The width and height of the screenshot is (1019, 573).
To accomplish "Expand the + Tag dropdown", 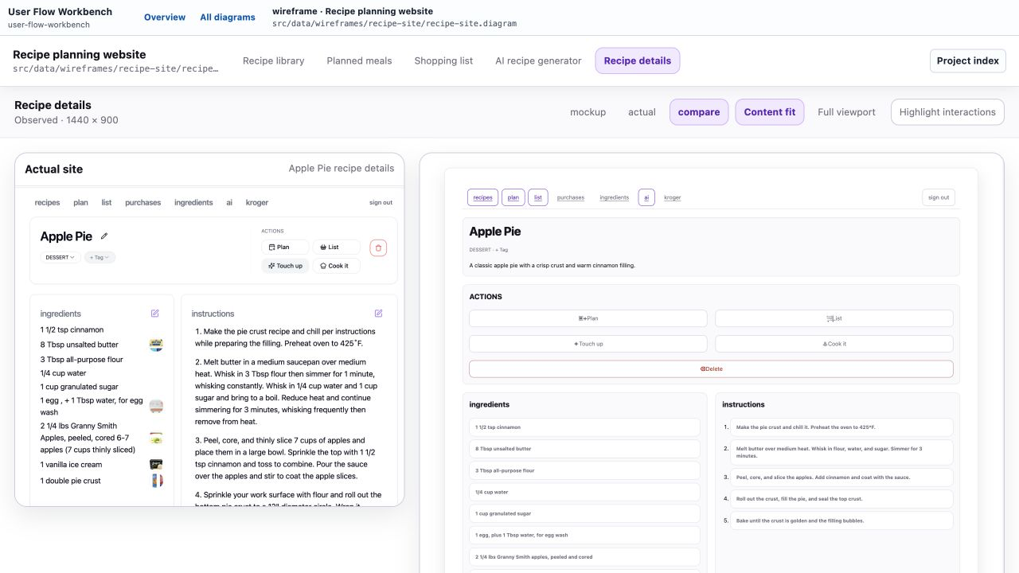I will pos(100,257).
